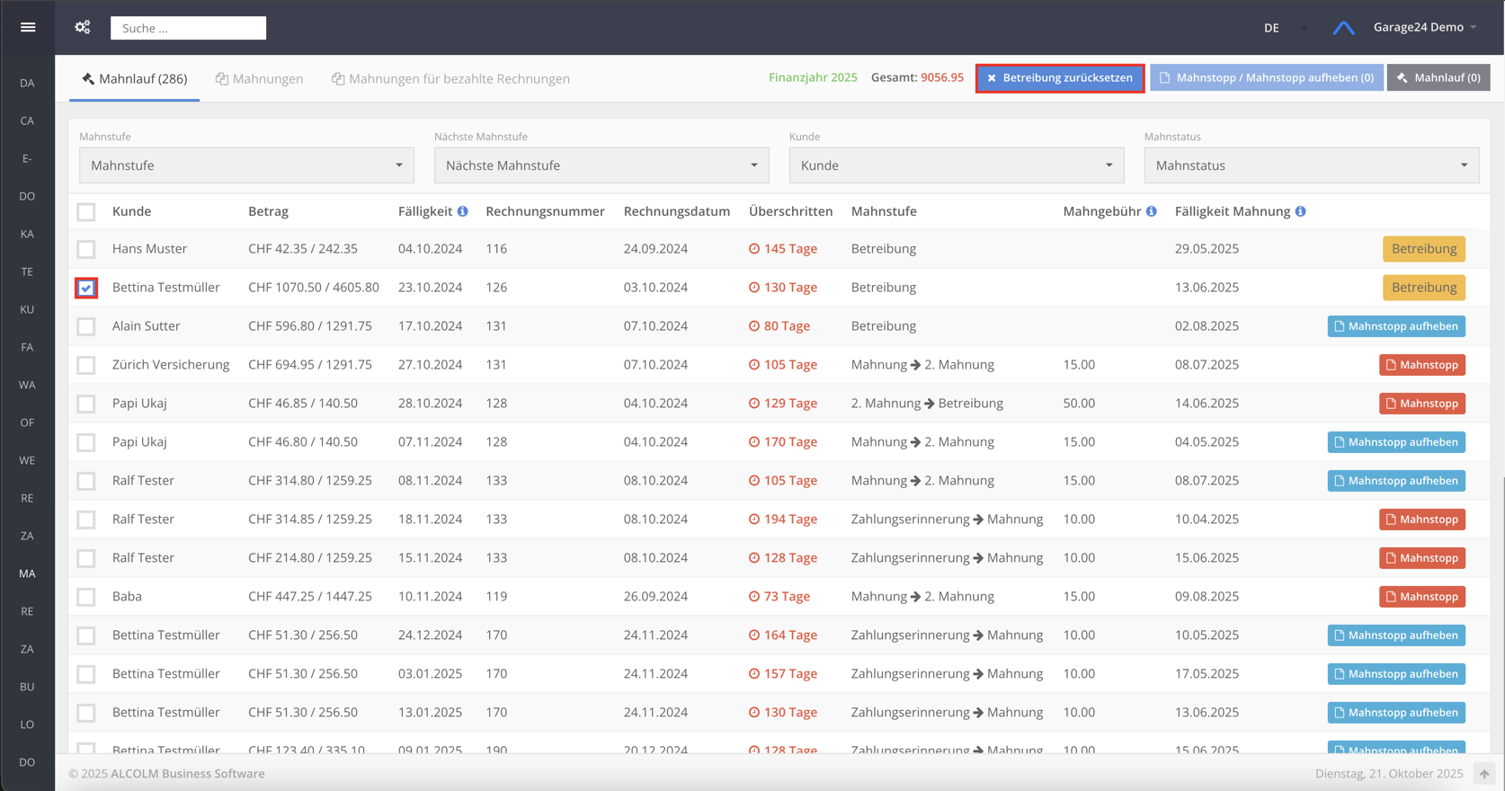Viewport: 1505px width, 791px height.
Task: Click Mahnstopp aufheben for Alain Sutter
Action: click(1395, 326)
